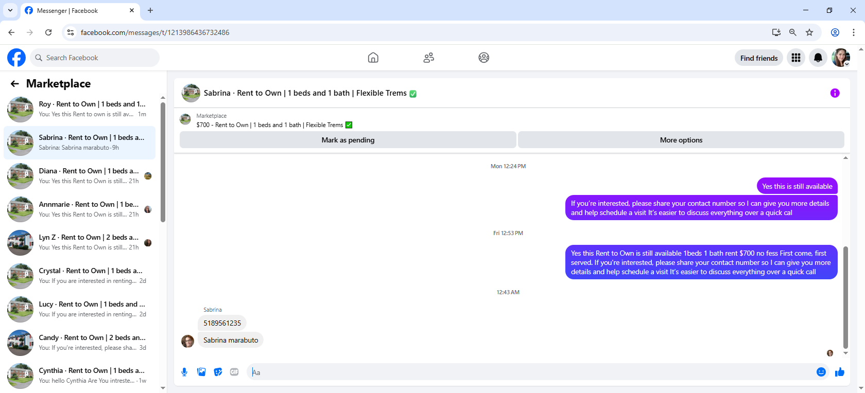Viewport: 865px width, 393px height.
Task: Open Annmarie Rent to Own conversation
Action: (80, 209)
